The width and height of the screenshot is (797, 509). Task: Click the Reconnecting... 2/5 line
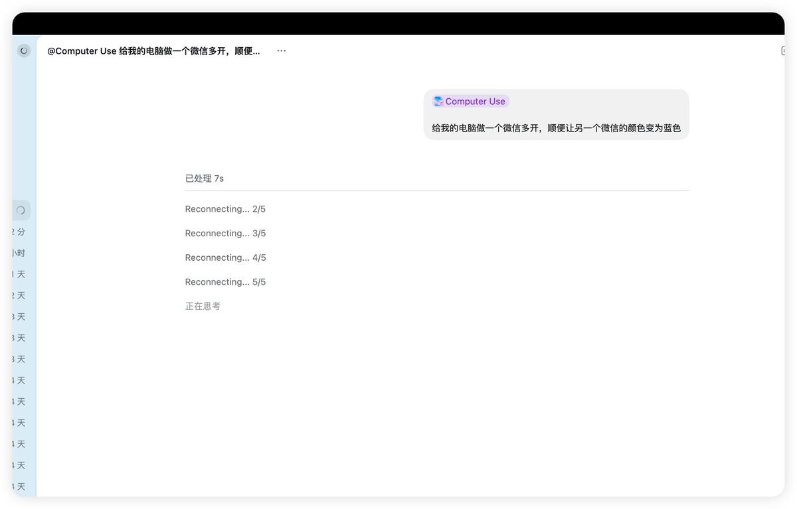pyautogui.click(x=225, y=209)
